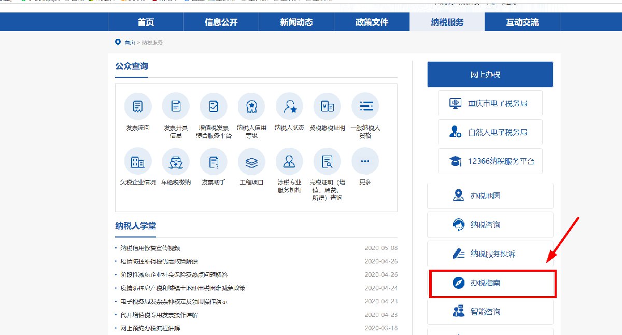Open the 工程项目 layers icon
This screenshot has height=335, width=622.
251,162
